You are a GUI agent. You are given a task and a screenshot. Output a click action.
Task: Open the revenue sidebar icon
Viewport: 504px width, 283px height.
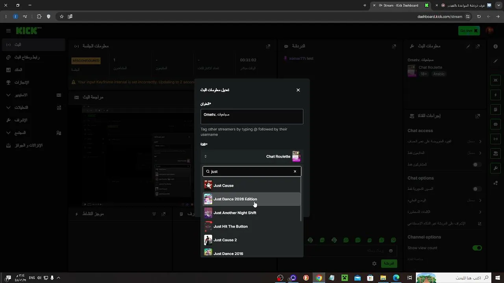tap(9, 70)
